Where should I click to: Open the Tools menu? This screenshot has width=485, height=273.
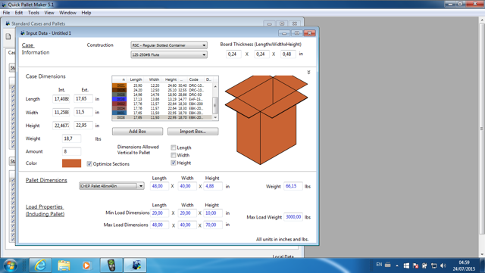tap(33, 13)
